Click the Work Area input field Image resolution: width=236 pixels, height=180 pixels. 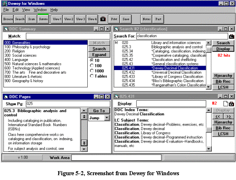[116, 157]
